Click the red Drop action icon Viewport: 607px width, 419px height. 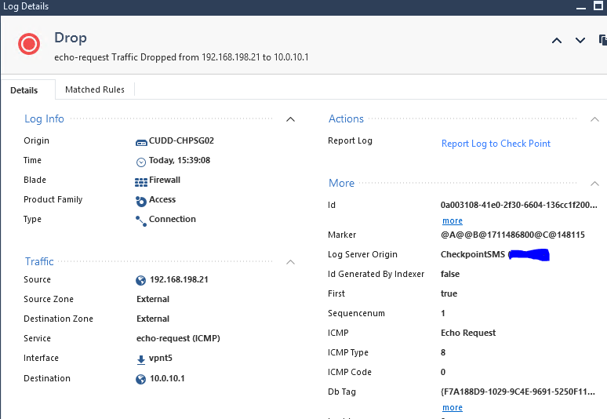[x=29, y=44]
